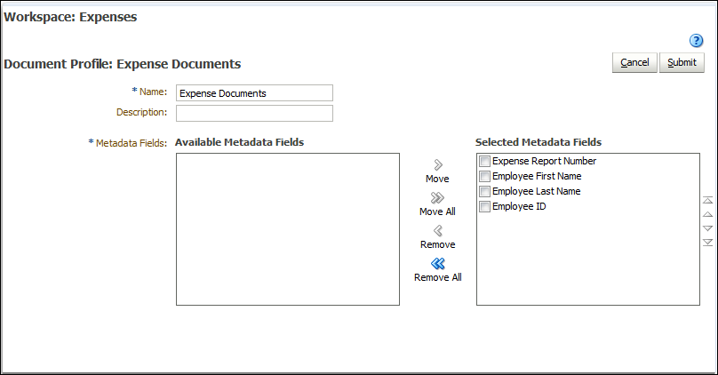Viewport: 718px width, 375px height.
Task: Move selected field down one position
Action: click(x=707, y=228)
